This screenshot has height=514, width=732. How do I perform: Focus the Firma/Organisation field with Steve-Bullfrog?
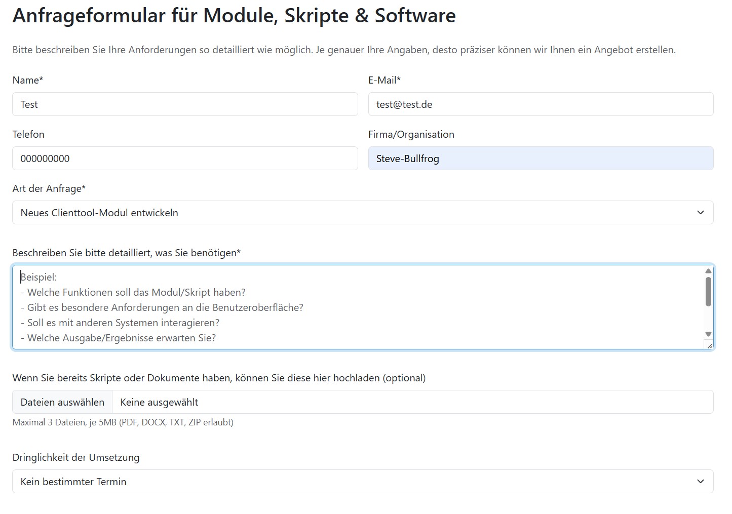(x=541, y=158)
